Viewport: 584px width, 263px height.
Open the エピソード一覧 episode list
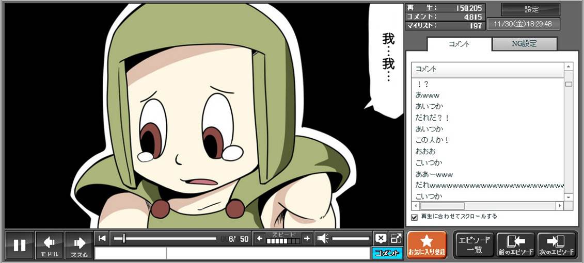(x=474, y=245)
